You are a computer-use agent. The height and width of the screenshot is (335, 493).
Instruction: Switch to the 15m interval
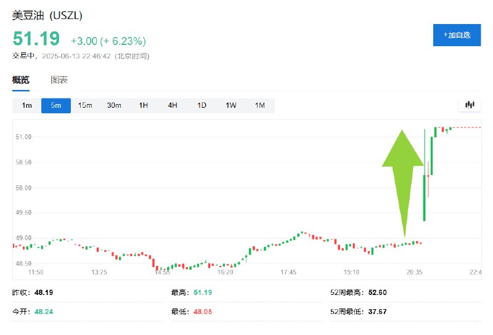[85, 105]
